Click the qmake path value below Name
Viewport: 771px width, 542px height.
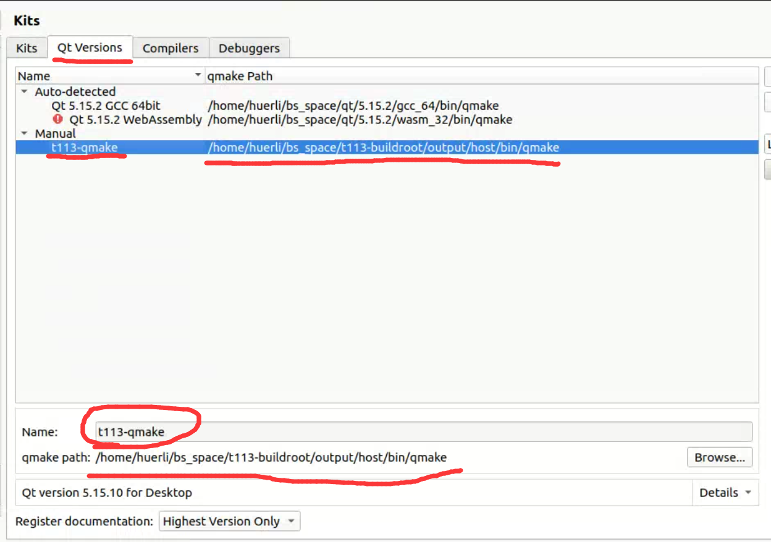[x=271, y=457]
